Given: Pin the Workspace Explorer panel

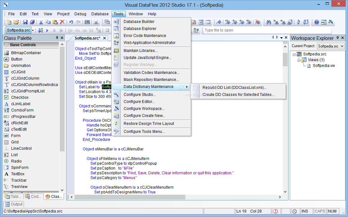Looking at the screenshot, I should 337,38.
